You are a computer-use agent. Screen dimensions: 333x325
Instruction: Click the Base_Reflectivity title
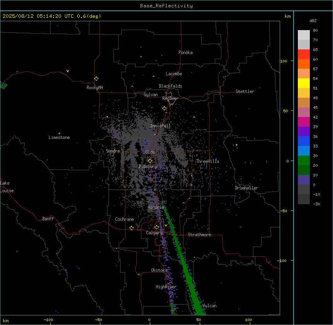coord(166,6)
